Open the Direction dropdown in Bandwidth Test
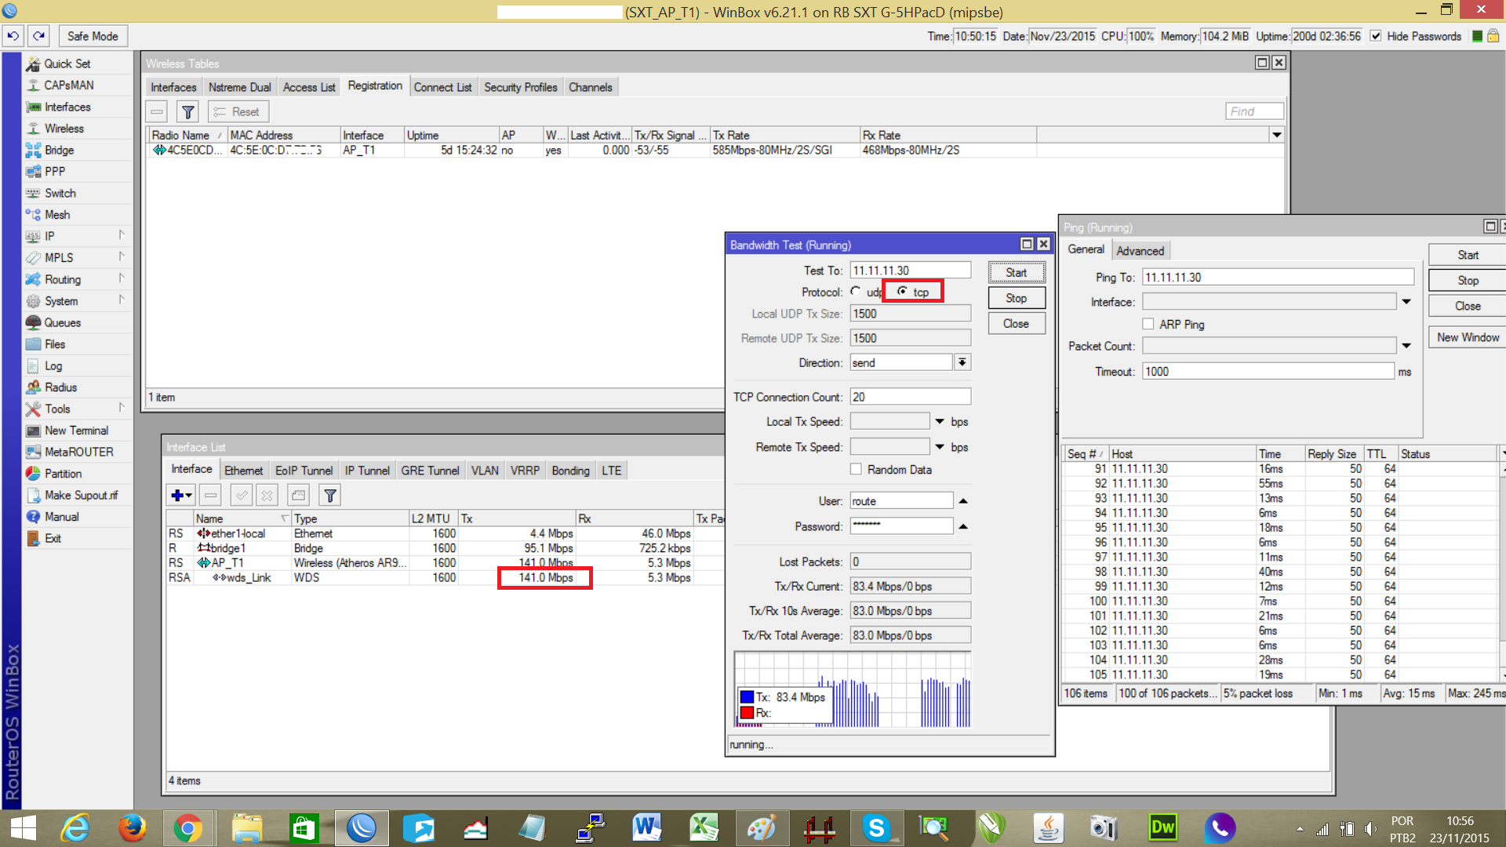1506x847 pixels. [x=962, y=362]
